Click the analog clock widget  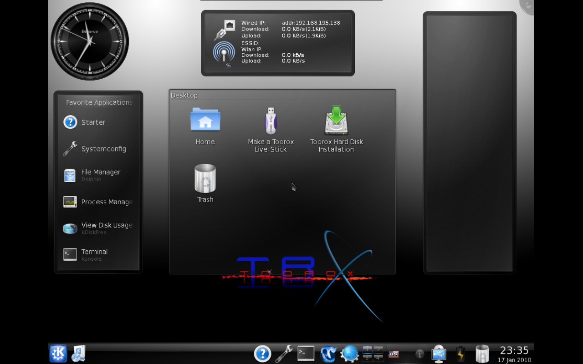click(x=90, y=41)
